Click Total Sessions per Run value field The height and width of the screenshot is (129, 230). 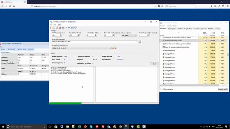[56, 35]
